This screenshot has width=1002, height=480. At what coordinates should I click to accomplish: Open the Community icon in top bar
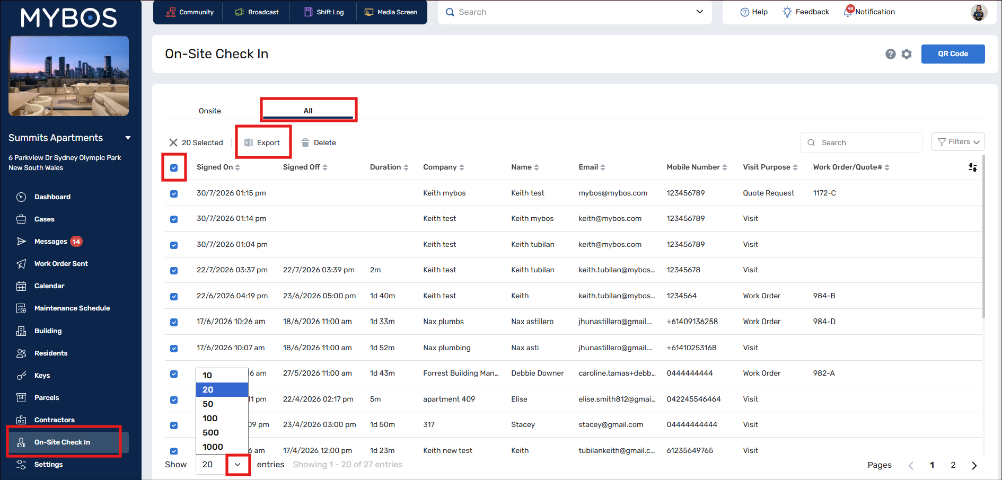point(171,12)
